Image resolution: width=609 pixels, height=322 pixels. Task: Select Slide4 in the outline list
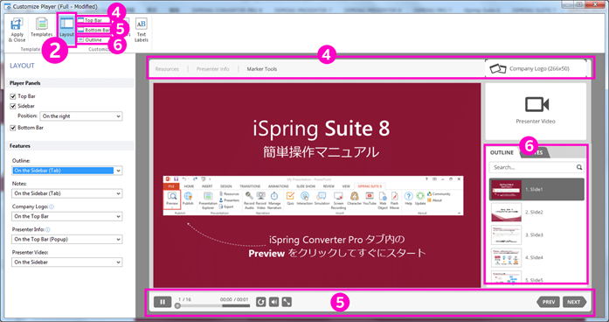tap(536, 257)
